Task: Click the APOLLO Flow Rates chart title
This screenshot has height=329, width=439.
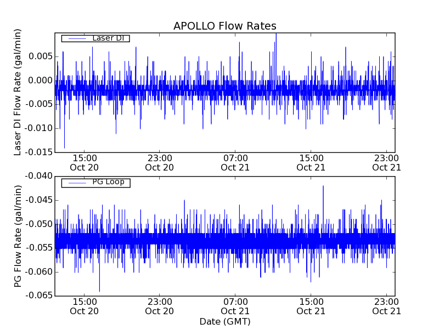Action: pos(224,26)
